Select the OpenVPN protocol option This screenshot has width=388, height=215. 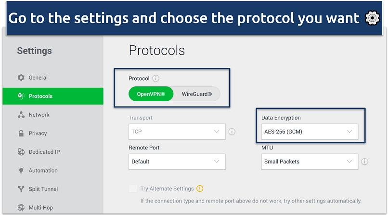click(x=151, y=94)
